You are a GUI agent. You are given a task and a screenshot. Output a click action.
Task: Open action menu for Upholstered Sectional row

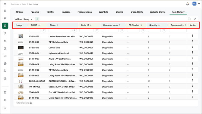tap(192, 52)
